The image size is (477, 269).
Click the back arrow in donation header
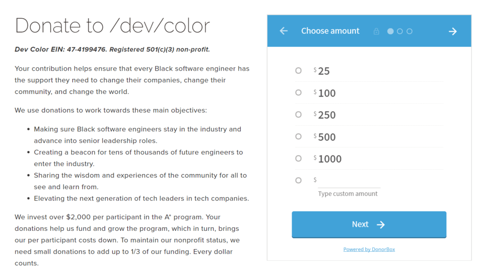coord(284,31)
